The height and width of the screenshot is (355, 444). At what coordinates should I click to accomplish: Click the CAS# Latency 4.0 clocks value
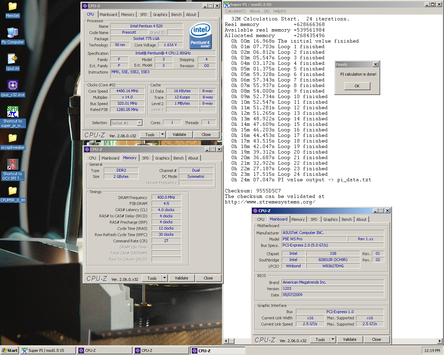[x=166, y=210]
